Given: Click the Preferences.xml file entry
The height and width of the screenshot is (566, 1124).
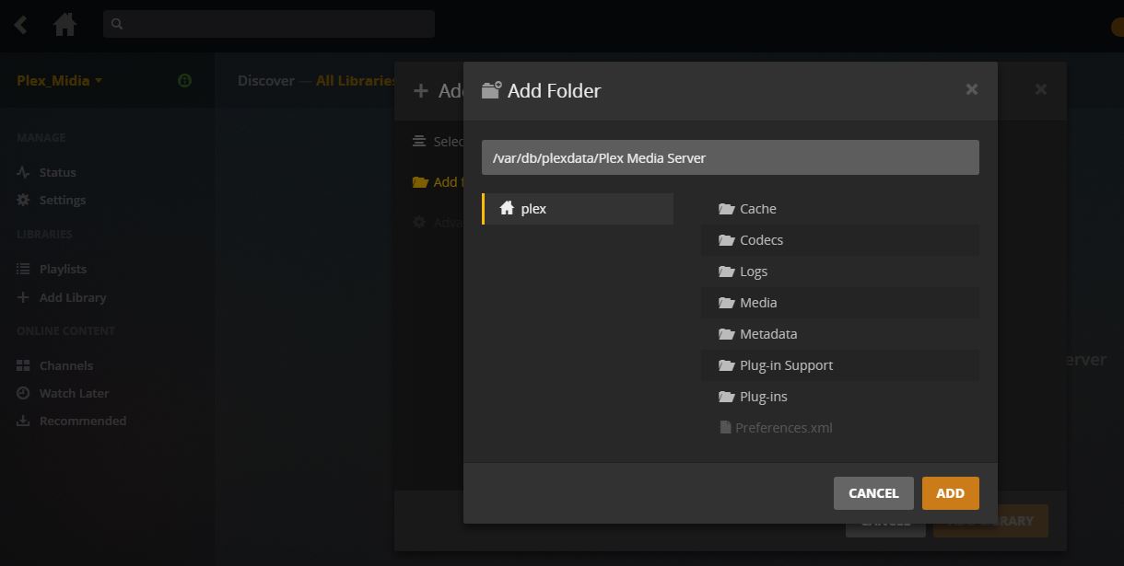Looking at the screenshot, I should pyautogui.click(x=840, y=428).
